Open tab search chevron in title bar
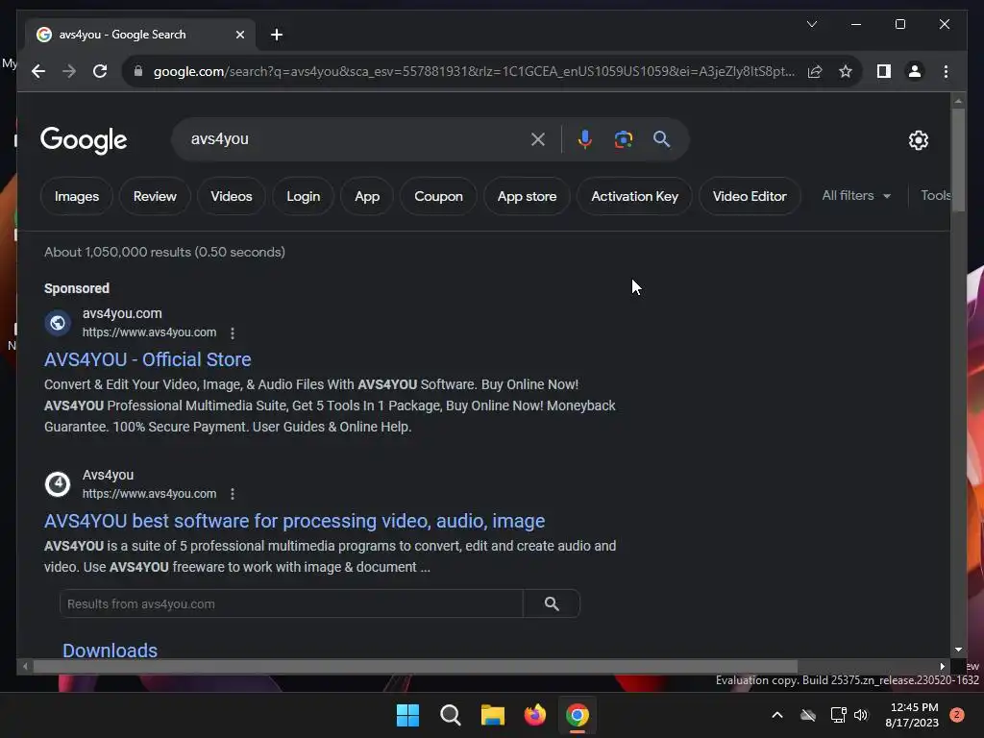Screen dimensions: 984x738 pyautogui.click(x=811, y=24)
